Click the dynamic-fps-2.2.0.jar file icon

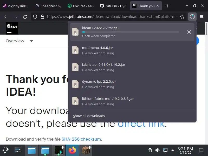(75, 84)
